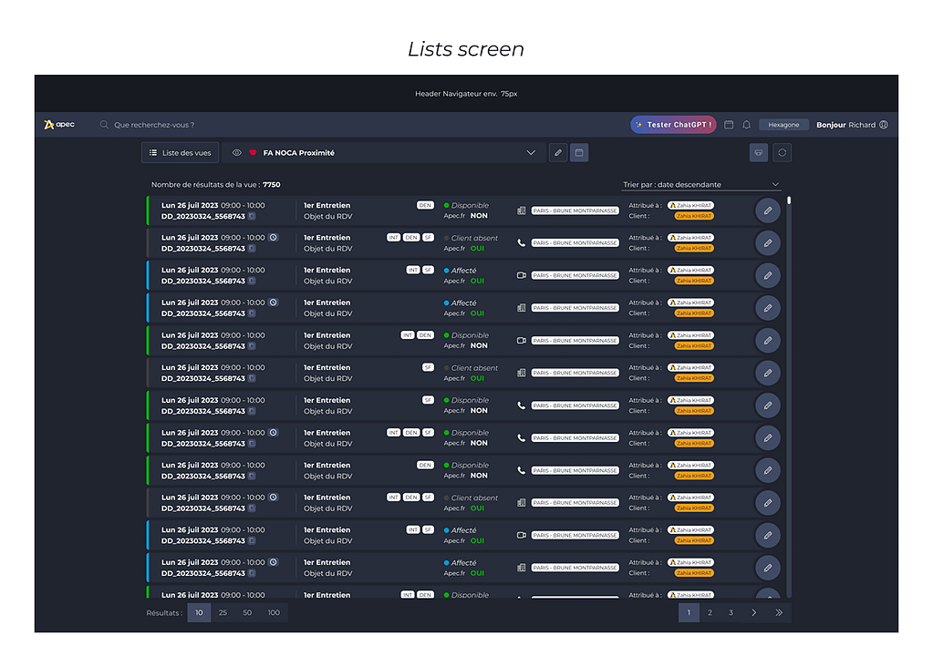Click the highlighted calendar view button
This screenshot has width=933, height=667.
coord(578,153)
